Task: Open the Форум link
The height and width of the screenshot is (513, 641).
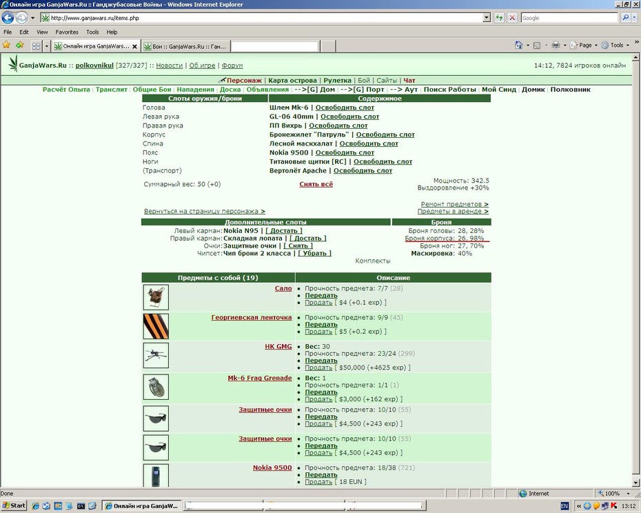Action: (x=232, y=66)
